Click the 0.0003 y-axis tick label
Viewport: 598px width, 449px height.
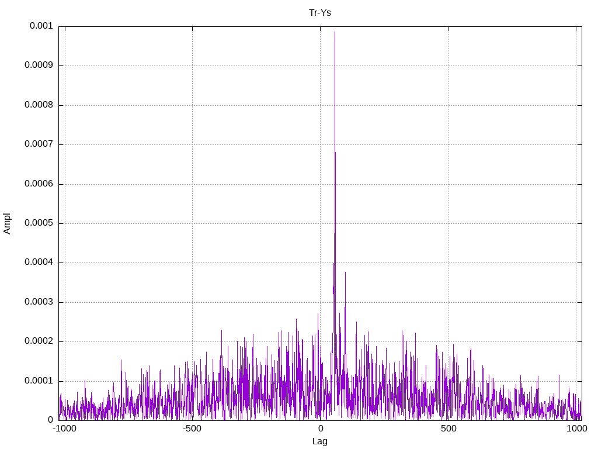[x=39, y=302]
